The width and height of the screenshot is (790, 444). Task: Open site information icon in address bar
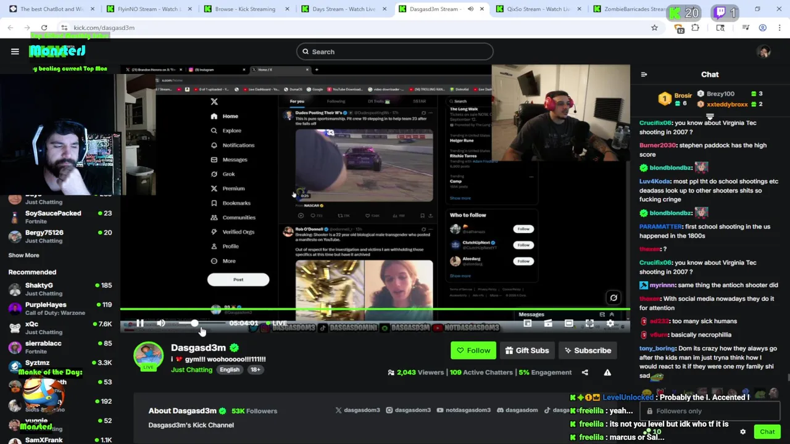point(64,28)
